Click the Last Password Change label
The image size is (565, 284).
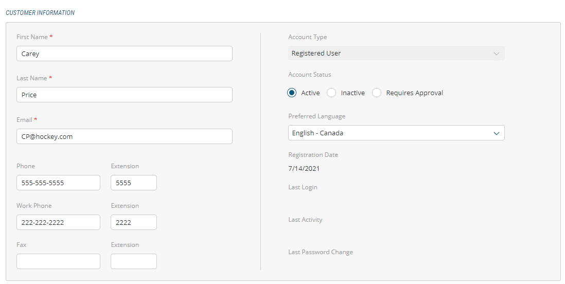(321, 252)
